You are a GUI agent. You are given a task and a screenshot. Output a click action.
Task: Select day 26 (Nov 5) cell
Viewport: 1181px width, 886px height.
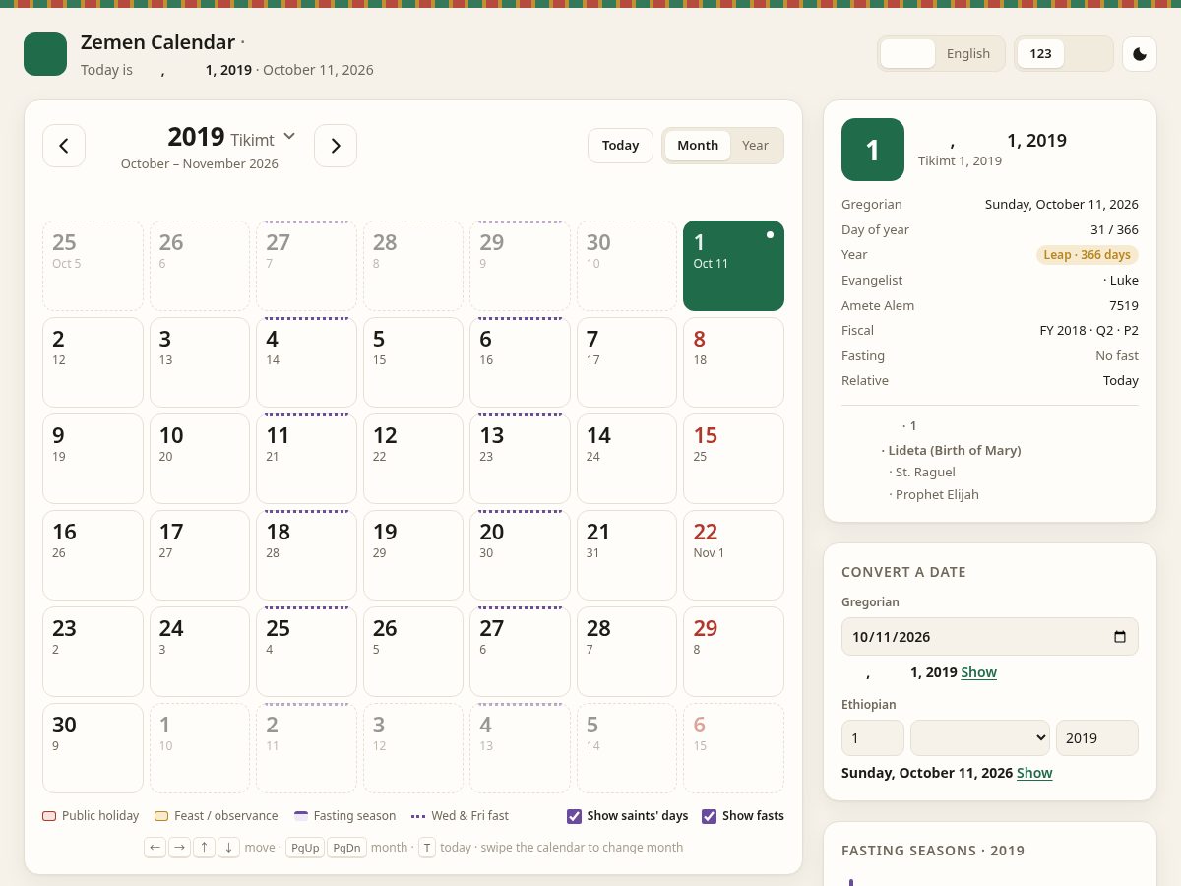pyautogui.click(x=413, y=652)
